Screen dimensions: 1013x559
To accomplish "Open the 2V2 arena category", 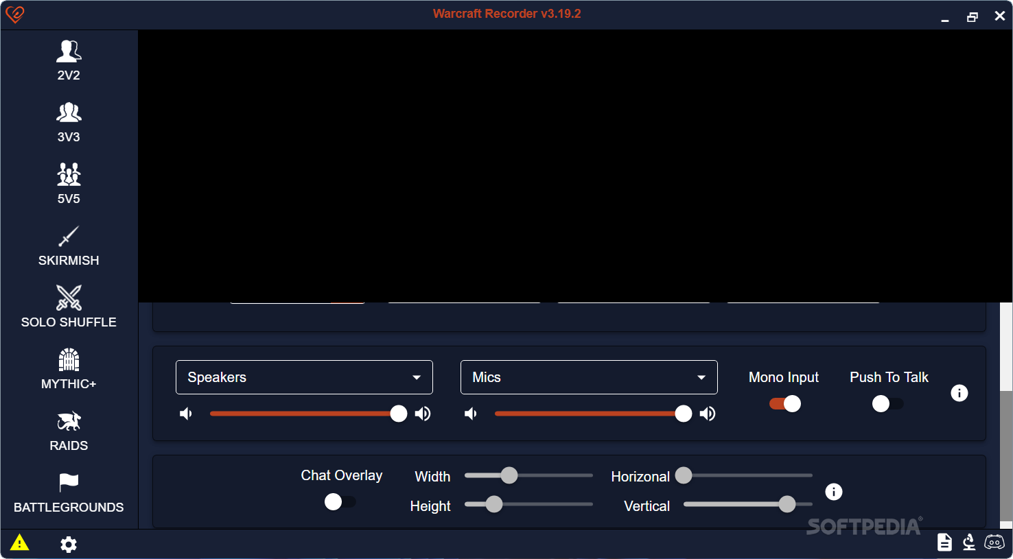I will pos(69,61).
